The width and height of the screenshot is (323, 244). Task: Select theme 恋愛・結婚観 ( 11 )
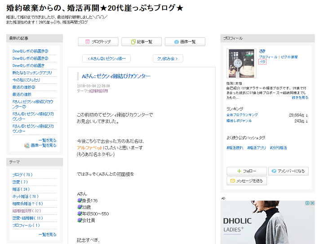[x=27, y=218]
